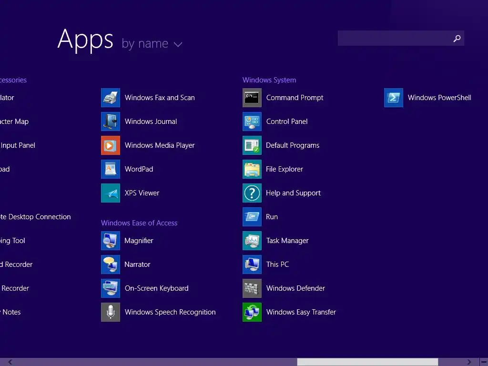Select the XPS Viewer icon
The width and height of the screenshot is (488, 366).
click(111, 193)
